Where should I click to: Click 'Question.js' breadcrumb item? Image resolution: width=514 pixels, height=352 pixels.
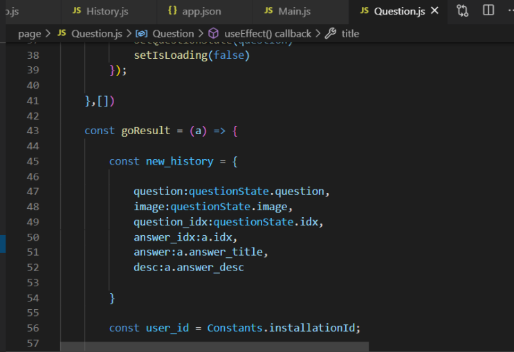click(97, 34)
